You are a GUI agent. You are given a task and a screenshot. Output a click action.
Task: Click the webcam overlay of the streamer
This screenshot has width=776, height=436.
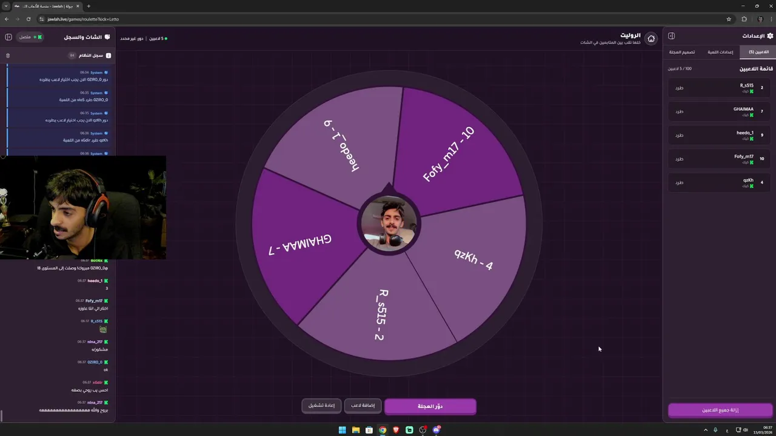click(x=83, y=208)
